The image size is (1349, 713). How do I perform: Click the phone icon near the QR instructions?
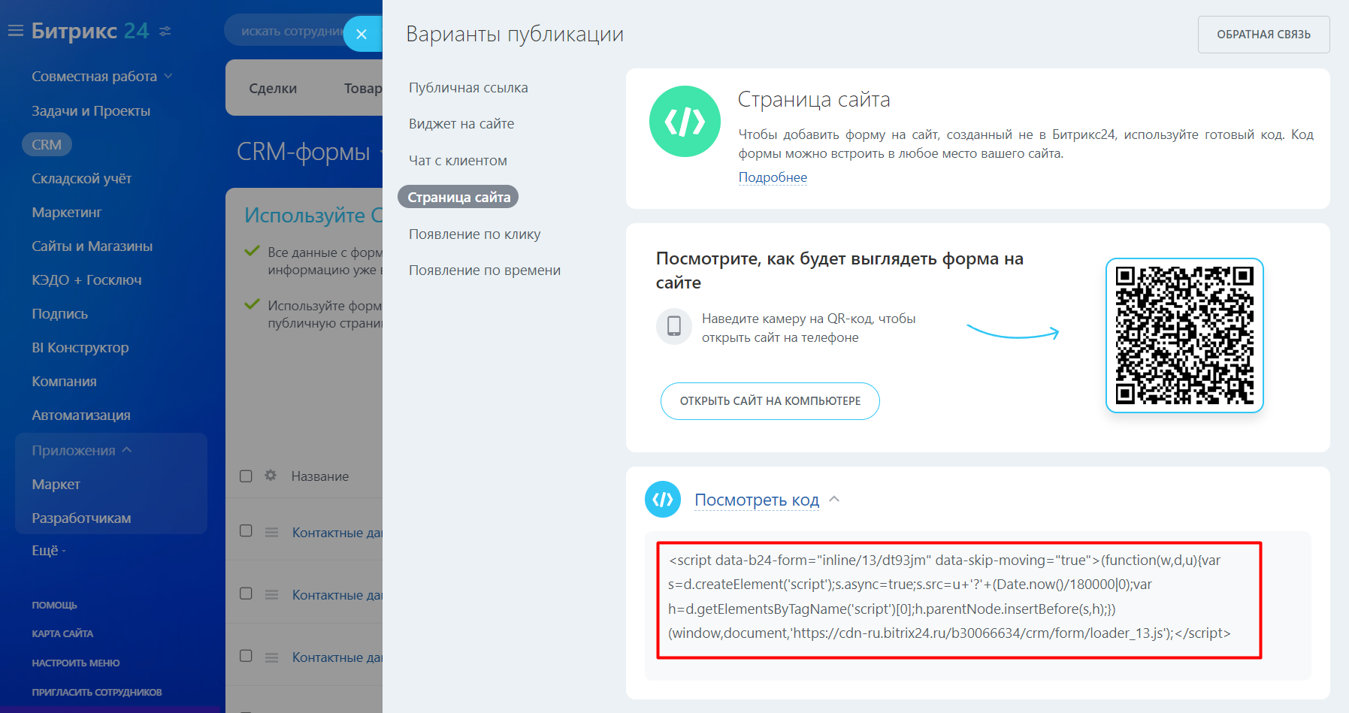[x=674, y=326]
